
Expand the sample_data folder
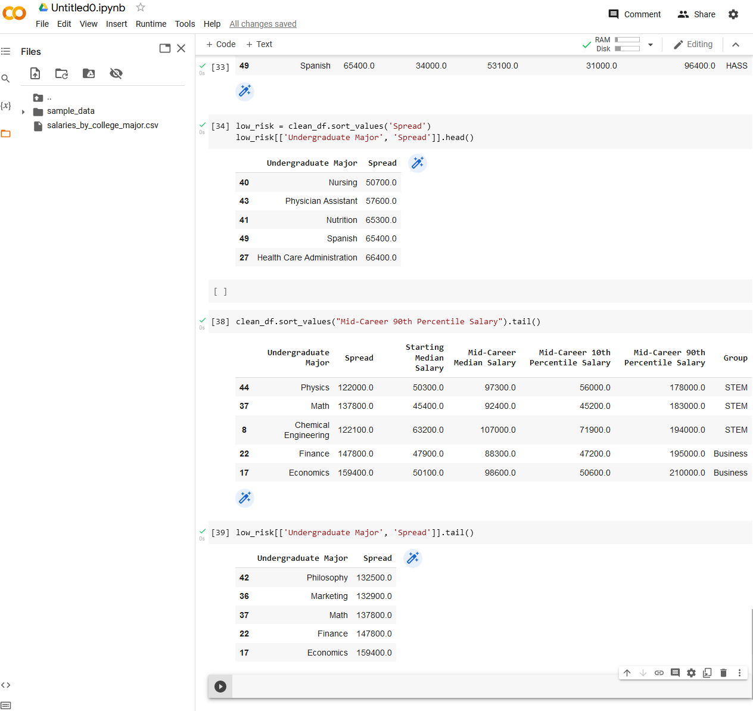23,111
